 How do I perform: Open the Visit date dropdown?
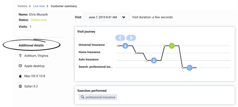pos(107,17)
